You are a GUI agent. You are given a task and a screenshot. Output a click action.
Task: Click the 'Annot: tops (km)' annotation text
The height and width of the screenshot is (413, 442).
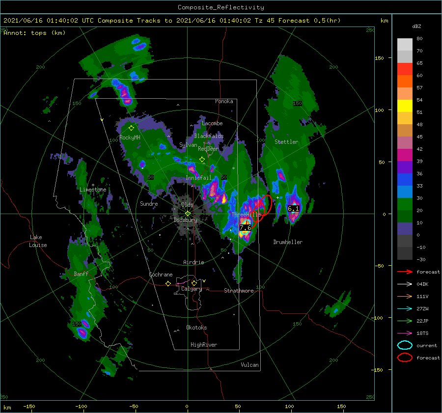click(x=34, y=33)
